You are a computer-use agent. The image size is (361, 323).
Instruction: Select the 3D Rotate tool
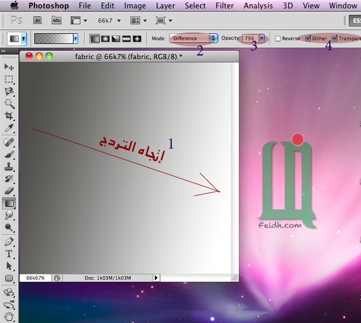(x=9, y=292)
